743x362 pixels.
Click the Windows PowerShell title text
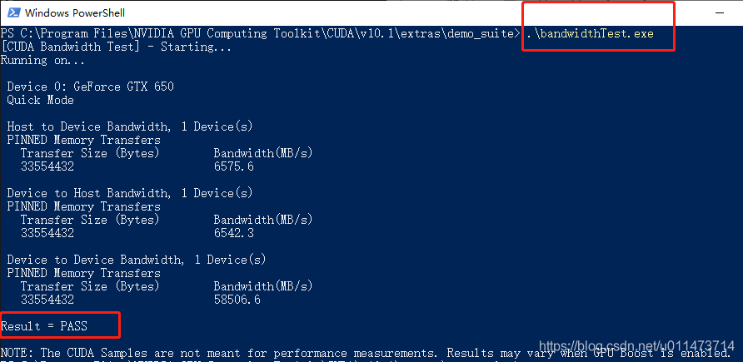coord(75,13)
